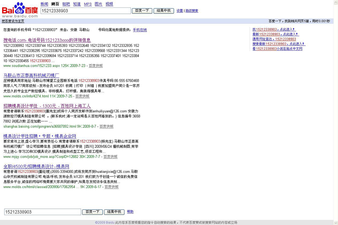Click the Baidu logo
The image size is (338, 225).
(20, 10)
